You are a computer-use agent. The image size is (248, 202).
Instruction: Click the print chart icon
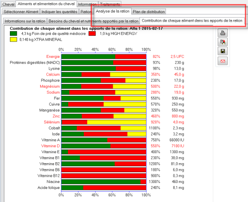point(223,33)
